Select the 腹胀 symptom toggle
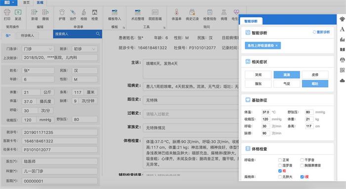 258,84
